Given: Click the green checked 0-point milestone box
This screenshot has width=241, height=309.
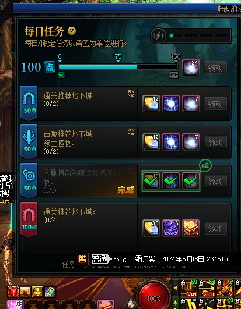Looking at the screenshot, I should coord(61,75).
